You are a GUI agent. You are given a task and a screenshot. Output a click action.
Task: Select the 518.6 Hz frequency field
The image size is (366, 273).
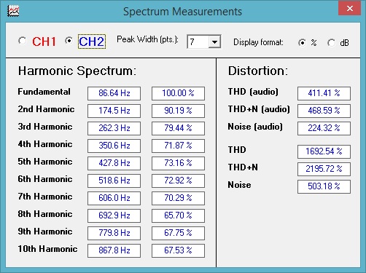pyautogui.click(x=114, y=181)
